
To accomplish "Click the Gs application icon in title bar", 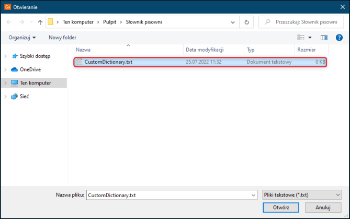I will (8, 7).
